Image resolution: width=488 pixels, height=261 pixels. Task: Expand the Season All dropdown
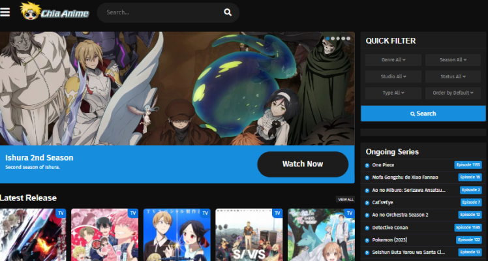pyautogui.click(x=452, y=59)
